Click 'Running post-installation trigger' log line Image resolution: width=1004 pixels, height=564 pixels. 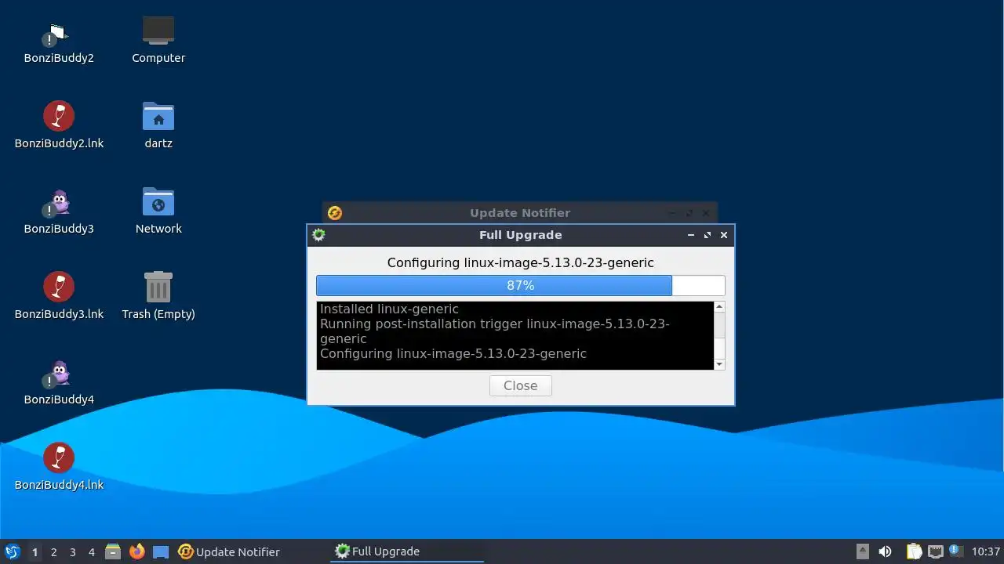(495, 331)
